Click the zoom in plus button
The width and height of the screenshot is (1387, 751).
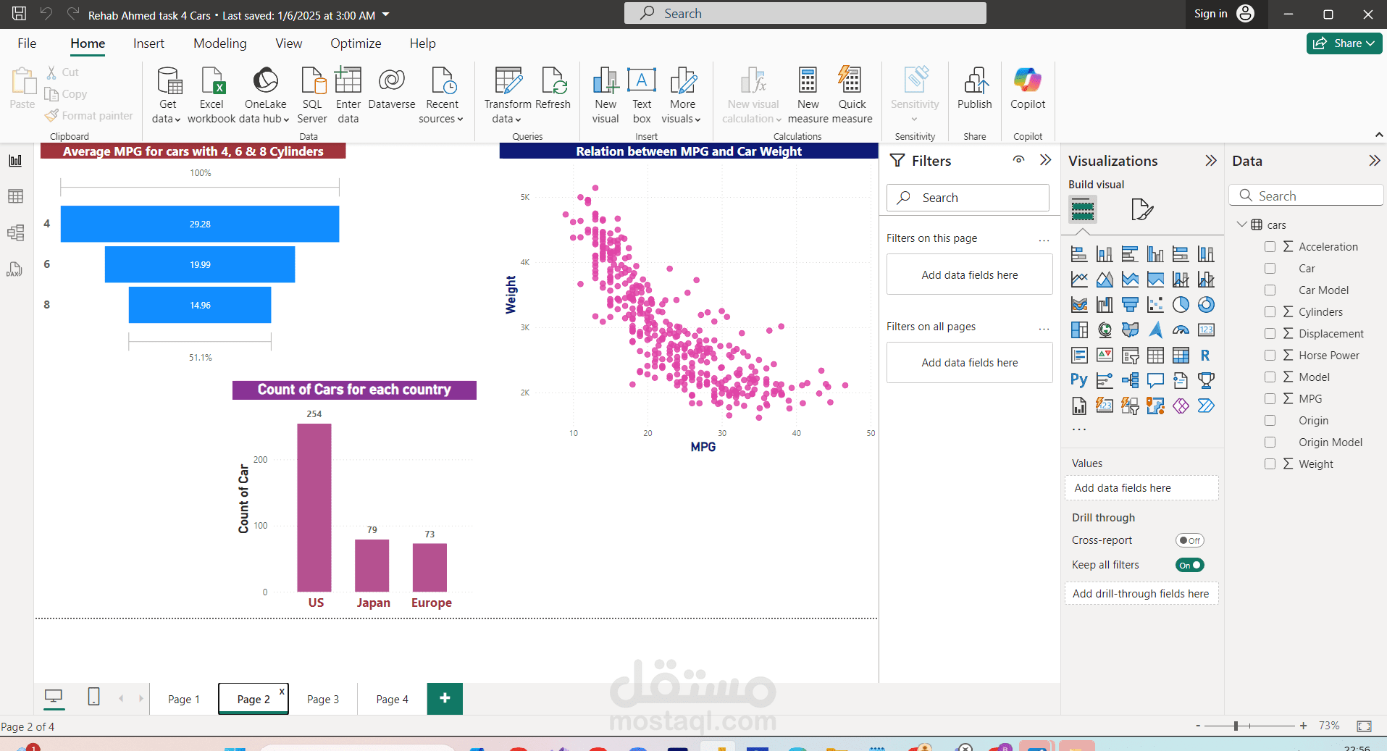[x=1303, y=726]
